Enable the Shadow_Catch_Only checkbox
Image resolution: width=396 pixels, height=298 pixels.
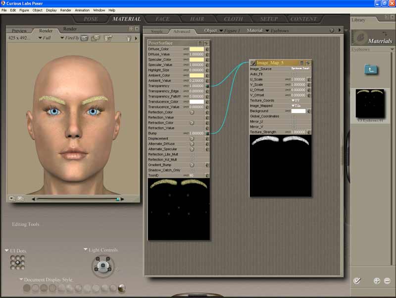point(192,170)
